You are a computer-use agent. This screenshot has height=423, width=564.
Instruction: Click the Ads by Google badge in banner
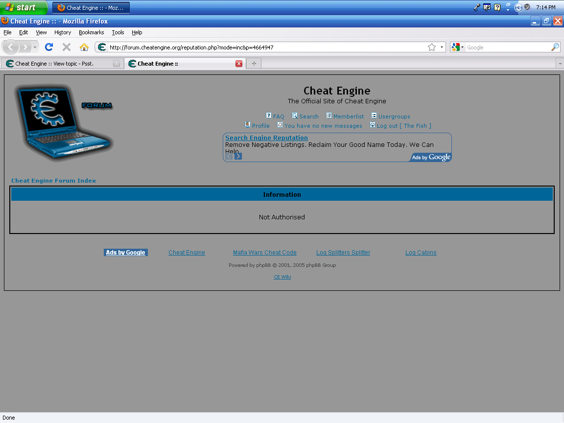(431, 157)
